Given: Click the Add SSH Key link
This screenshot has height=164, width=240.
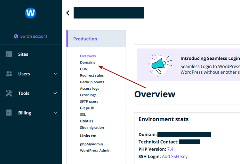Looking at the screenshot, I should 175,156.
